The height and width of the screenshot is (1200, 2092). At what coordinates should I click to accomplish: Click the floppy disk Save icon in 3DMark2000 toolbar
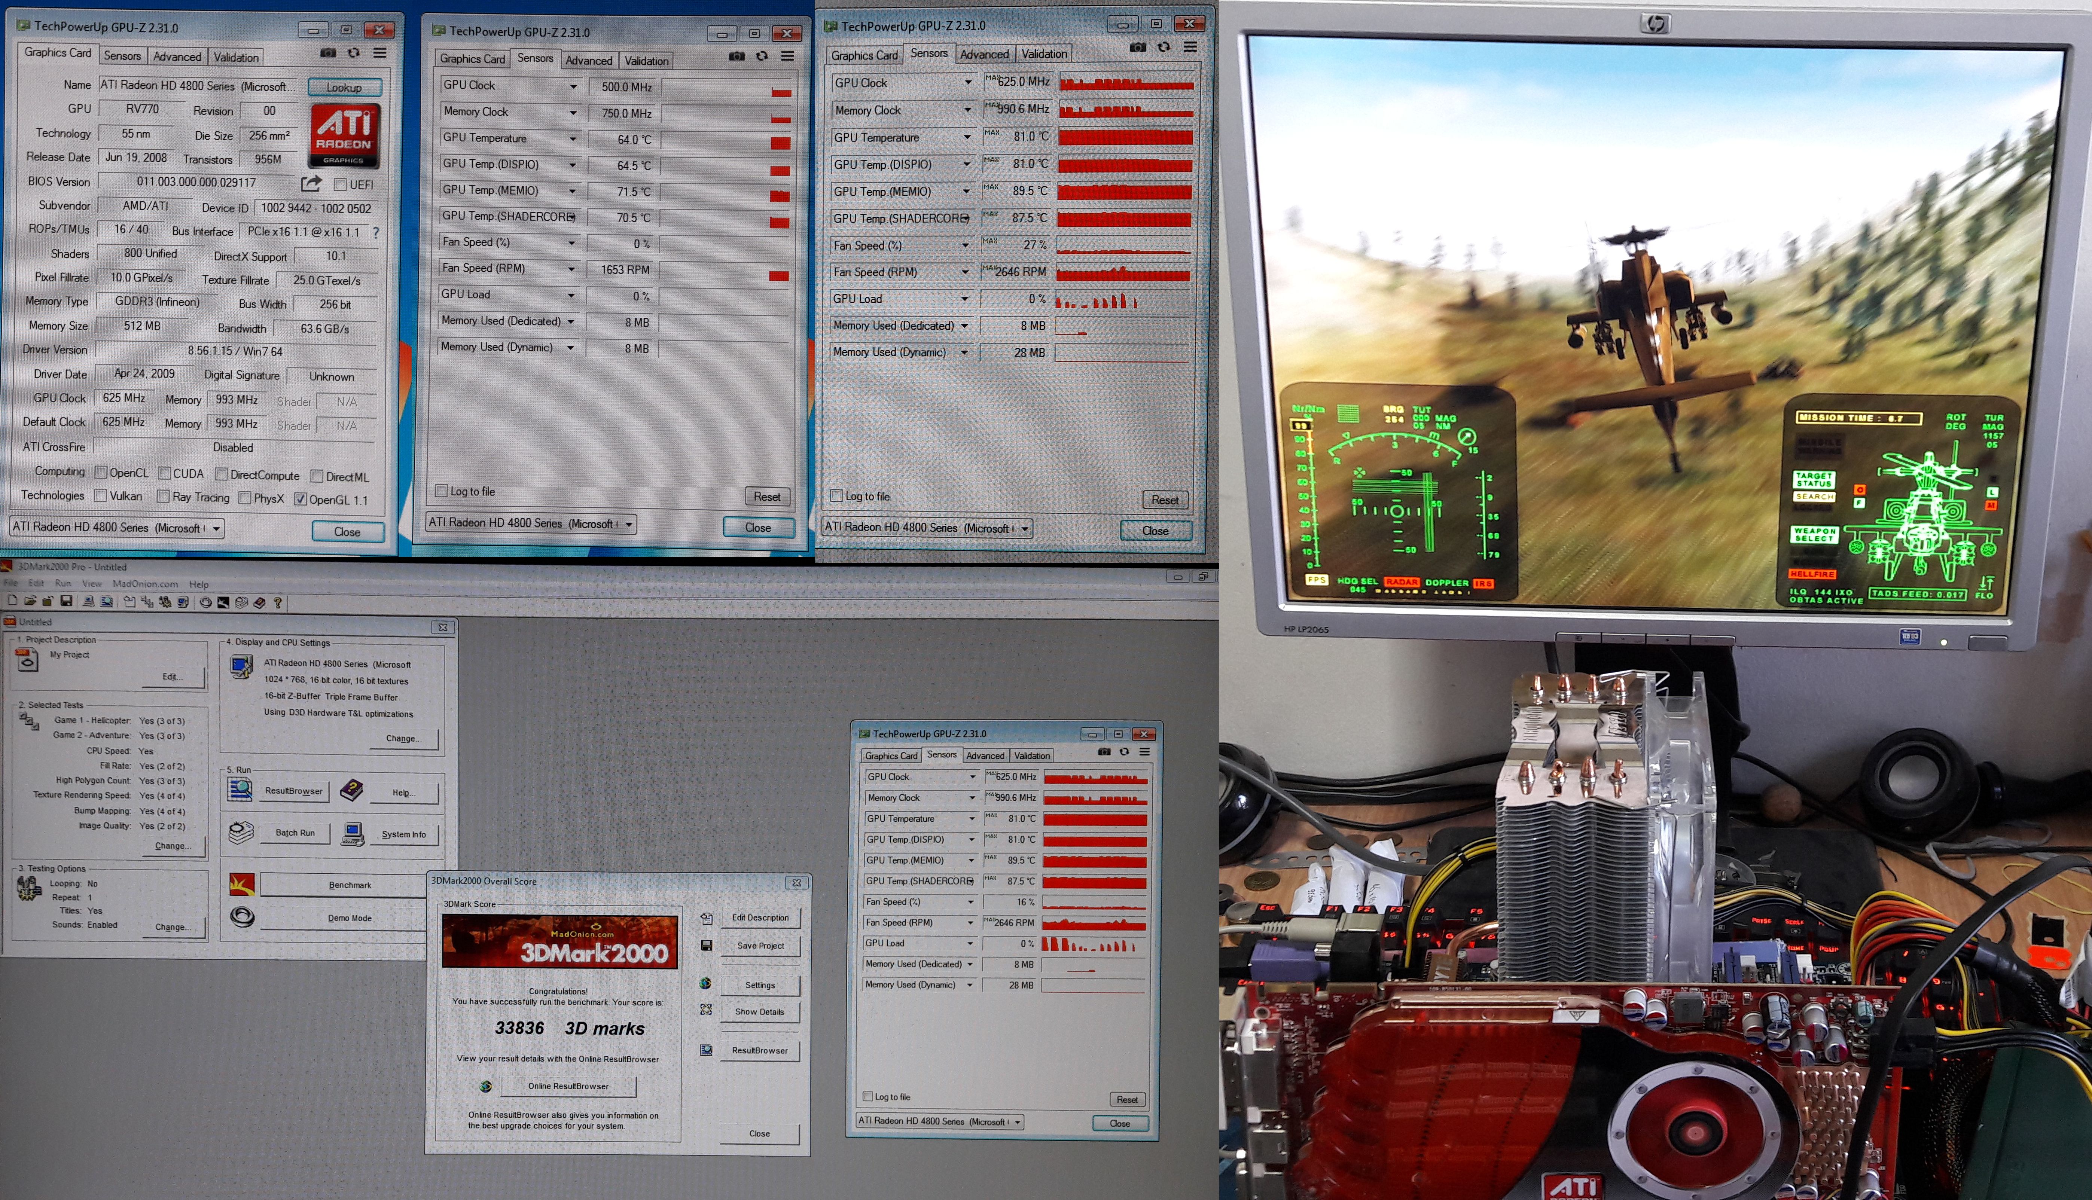[66, 602]
